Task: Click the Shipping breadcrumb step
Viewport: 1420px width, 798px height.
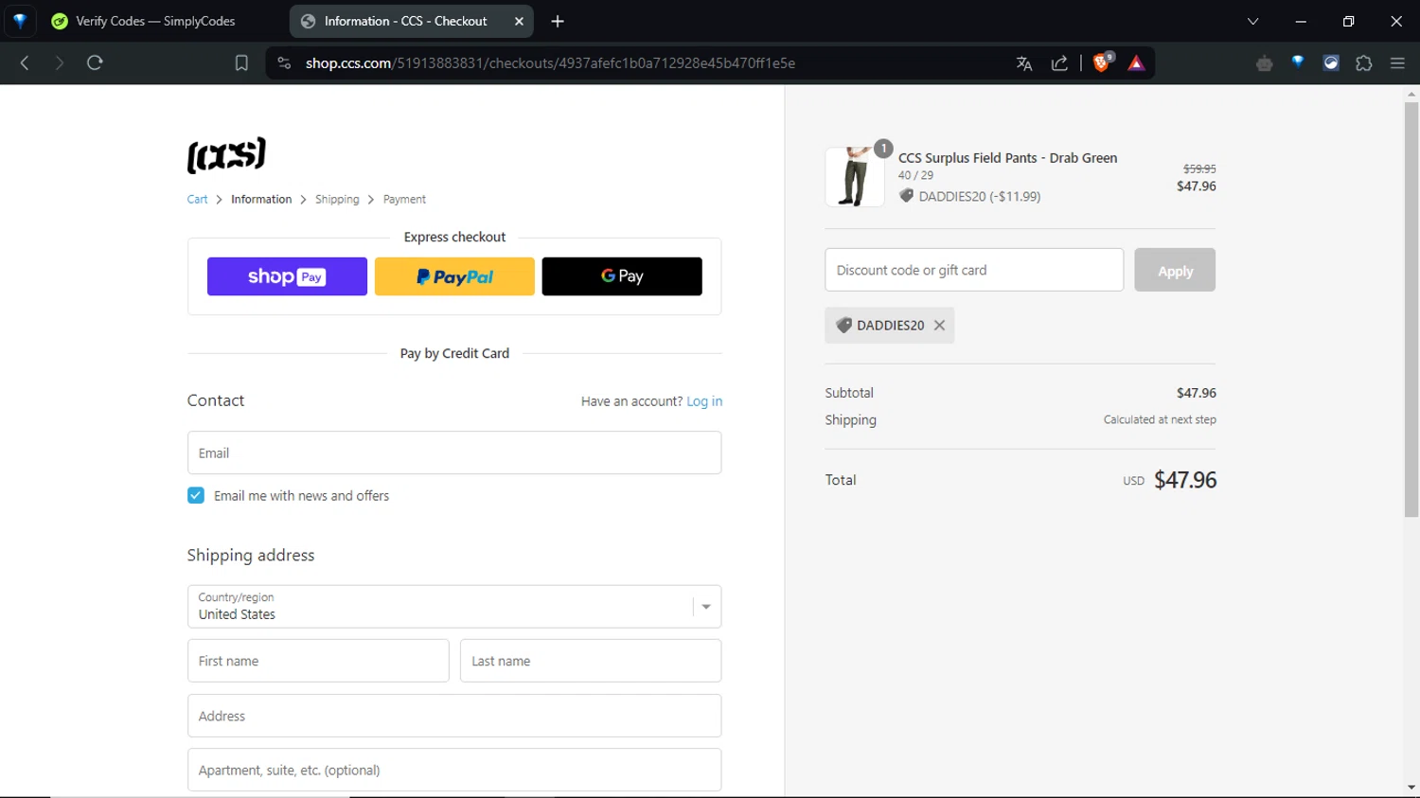Action: pos(337,200)
